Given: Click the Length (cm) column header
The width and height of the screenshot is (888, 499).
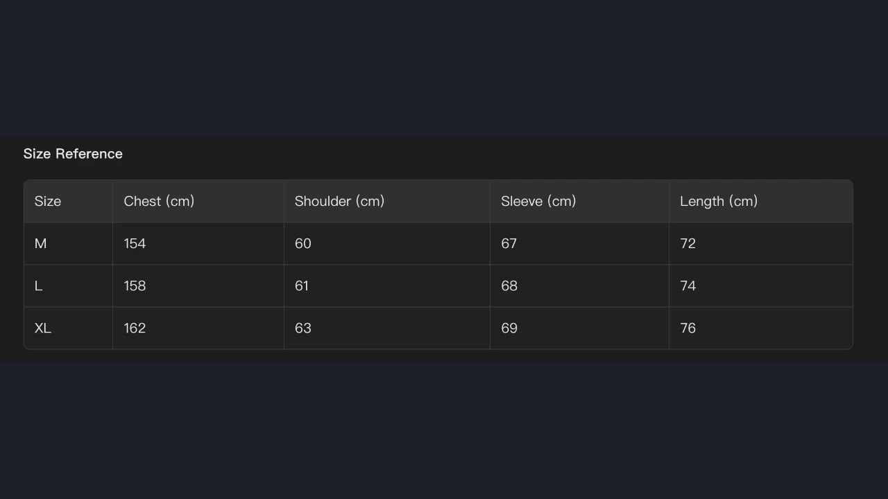Looking at the screenshot, I should (x=719, y=201).
